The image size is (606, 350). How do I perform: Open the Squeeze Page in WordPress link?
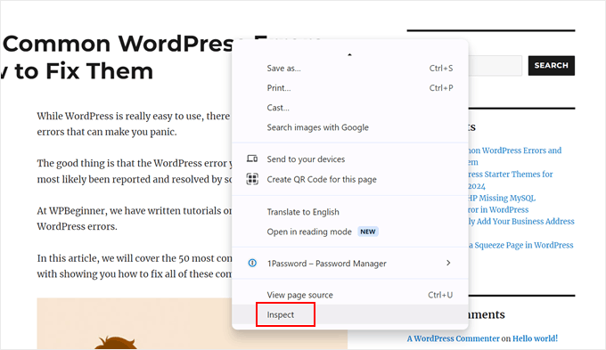pos(521,245)
